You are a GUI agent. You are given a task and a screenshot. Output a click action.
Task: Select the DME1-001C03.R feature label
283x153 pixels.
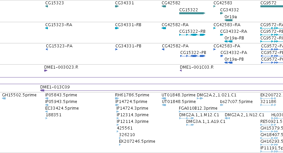197,67
